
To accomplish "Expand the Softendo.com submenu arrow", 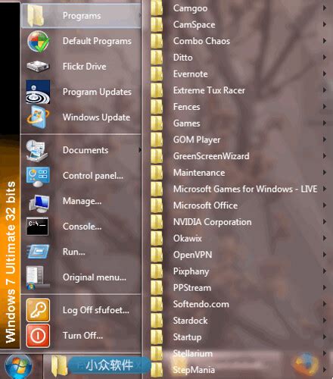I will pyautogui.click(x=325, y=304).
